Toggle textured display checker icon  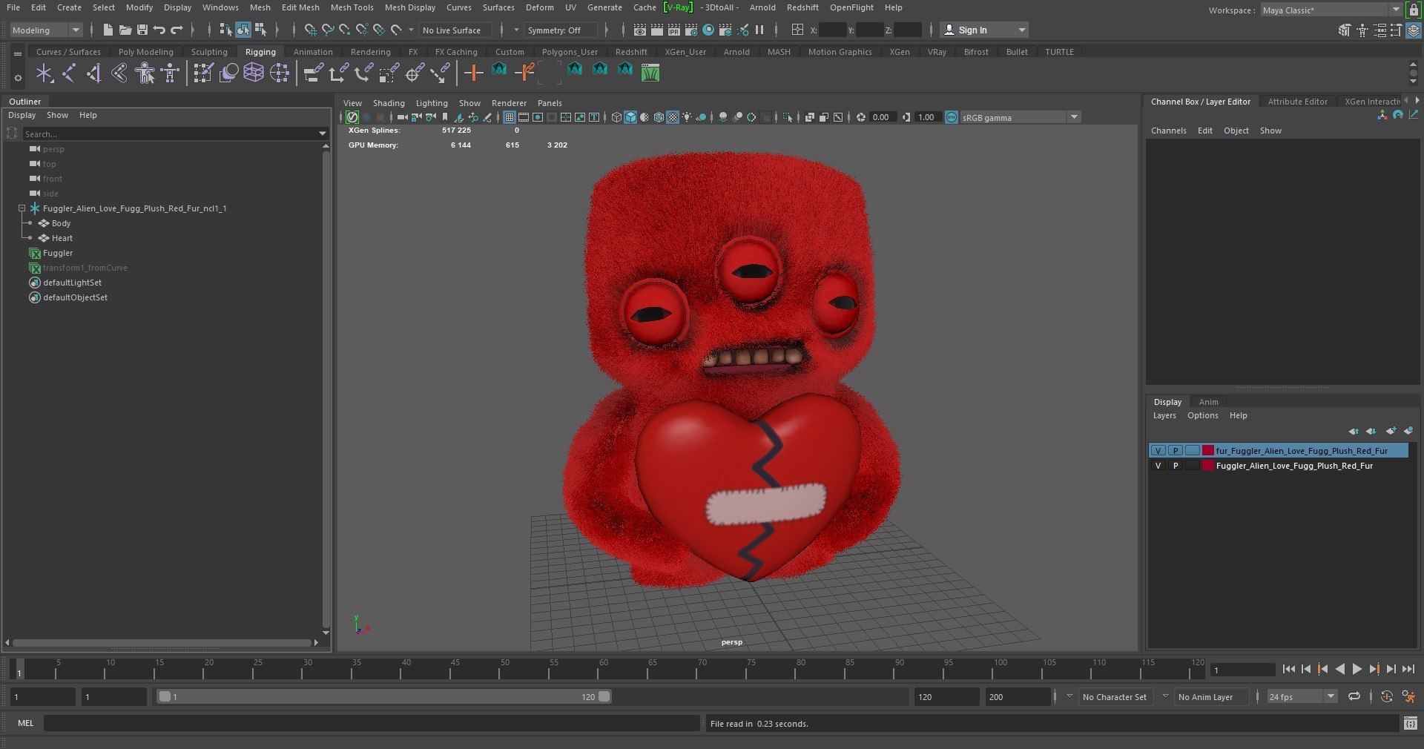[x=673, y=117]
